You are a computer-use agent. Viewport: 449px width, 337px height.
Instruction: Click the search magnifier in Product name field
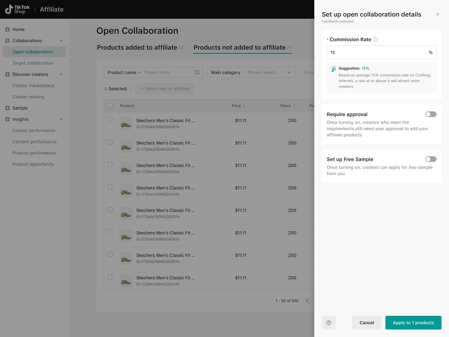click(197, 72)
